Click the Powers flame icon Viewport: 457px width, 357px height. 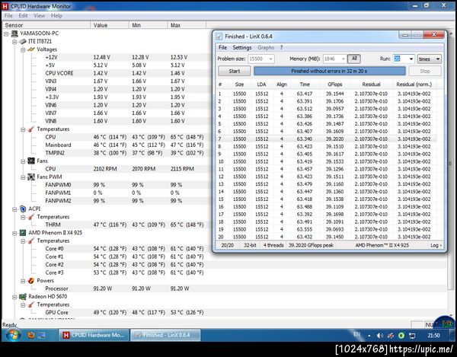pyautogui.click(x=31, y=281)
